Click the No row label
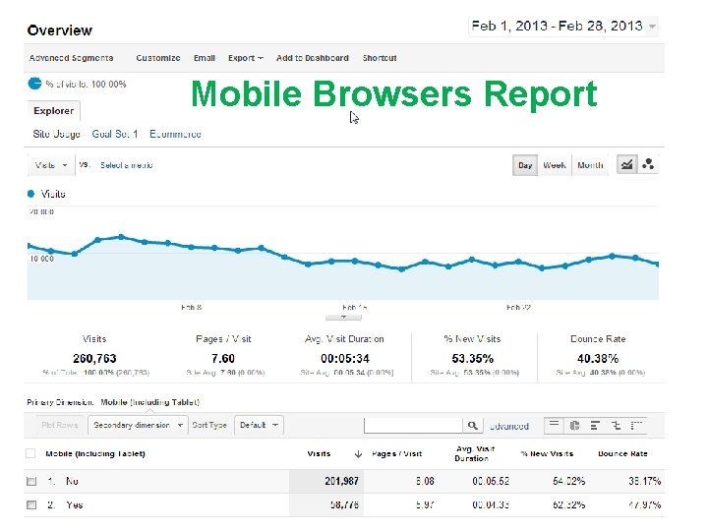Image resolution: width=708 pixels, height=531 pixels. pyautogui.click(x=72, y=481)
